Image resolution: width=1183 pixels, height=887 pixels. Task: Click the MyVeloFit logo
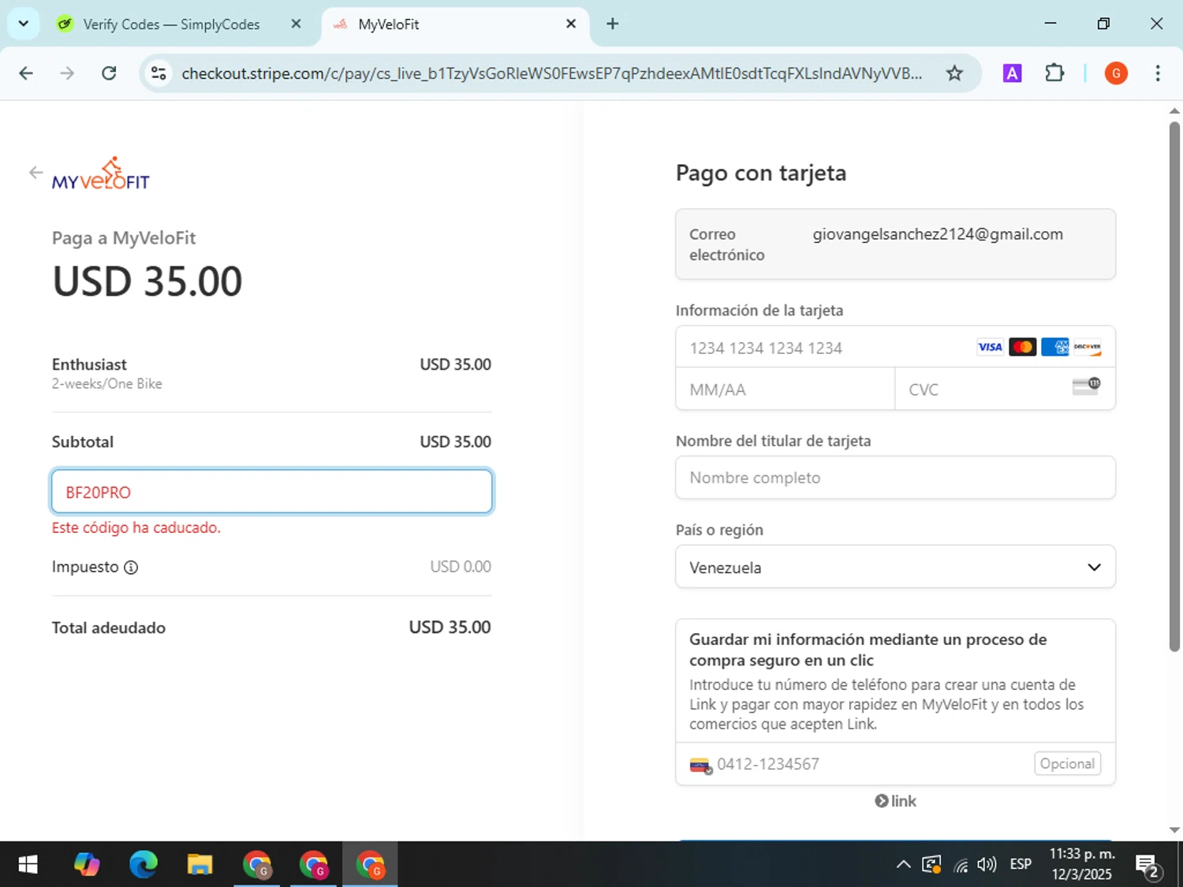click(x=101, y=173)
